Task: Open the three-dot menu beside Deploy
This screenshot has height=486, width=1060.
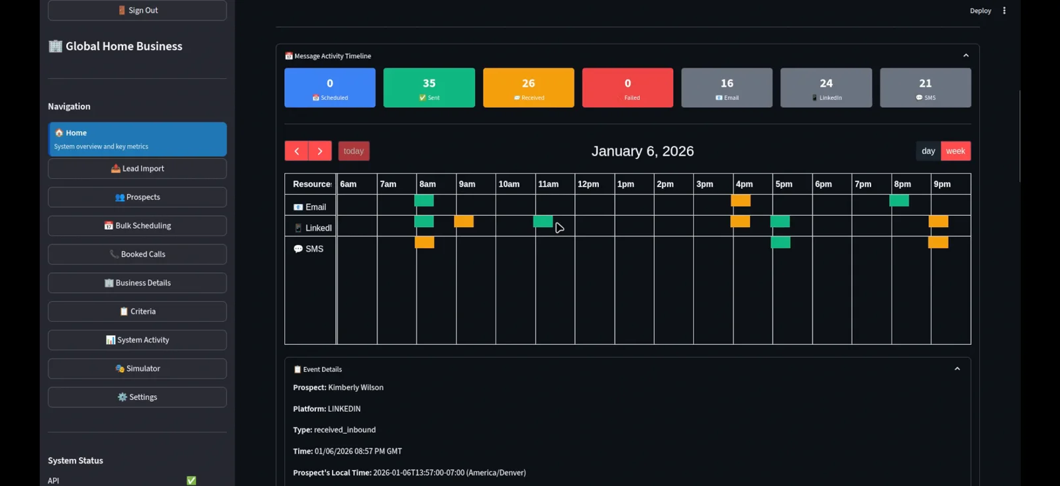Action: coord(1004,11)
